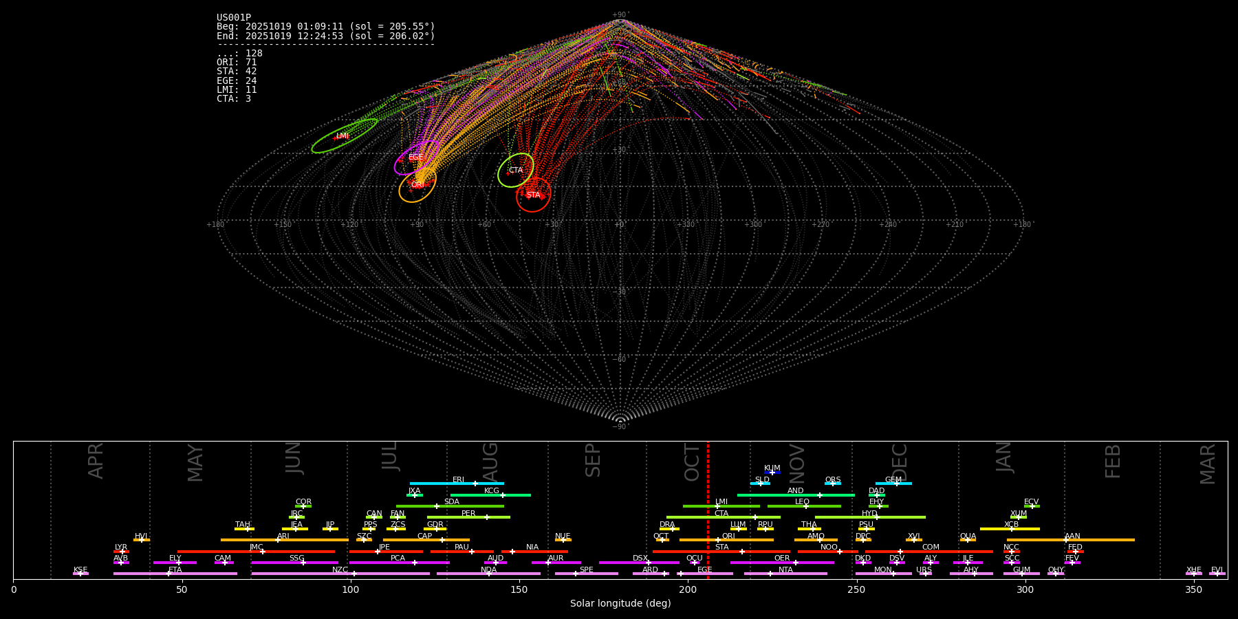Click the FEB month label in timeline
1238x619 pixels.
coord(1113,461)
